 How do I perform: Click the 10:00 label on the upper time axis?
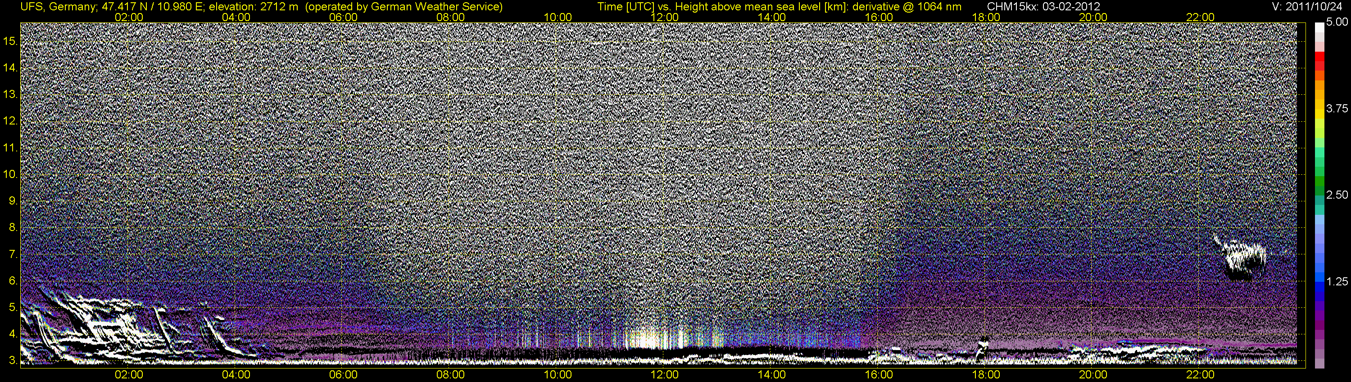click(558, 17)
